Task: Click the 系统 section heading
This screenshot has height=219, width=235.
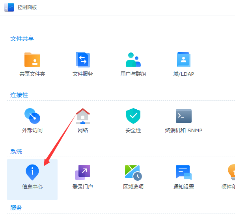Action: point(16,152)
